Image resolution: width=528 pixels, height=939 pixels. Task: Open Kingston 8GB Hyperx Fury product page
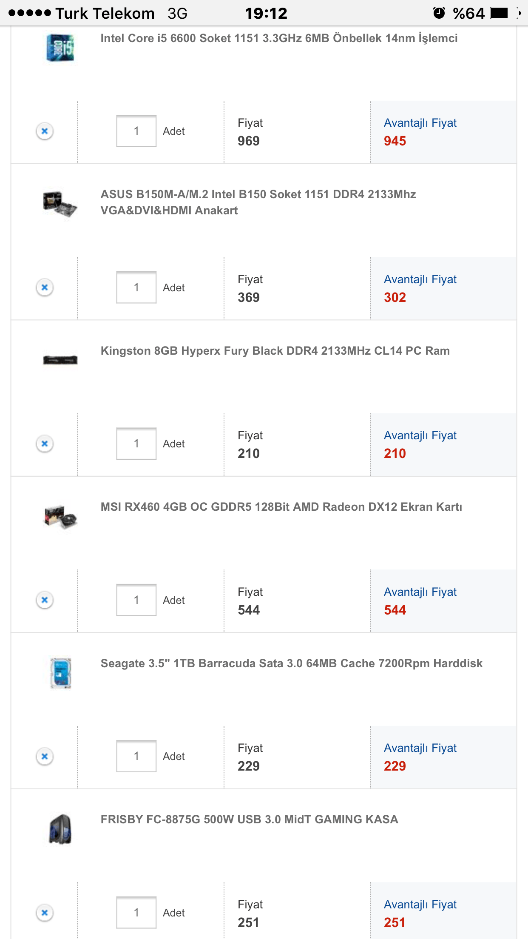point(275,351)
